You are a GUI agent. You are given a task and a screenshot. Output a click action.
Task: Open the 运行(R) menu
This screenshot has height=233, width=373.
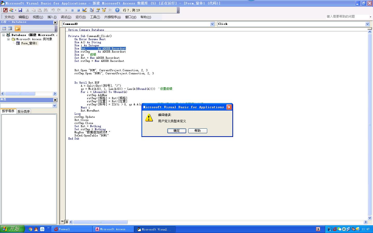pos(81,17)
